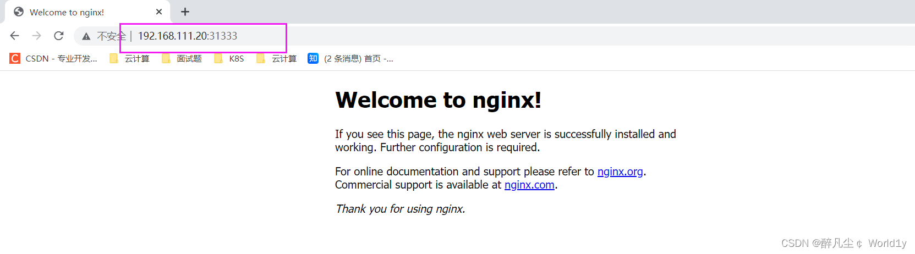Expand the 面试题 bookmark folder
The height and width of the screenshot is (254, 915).
182,58
